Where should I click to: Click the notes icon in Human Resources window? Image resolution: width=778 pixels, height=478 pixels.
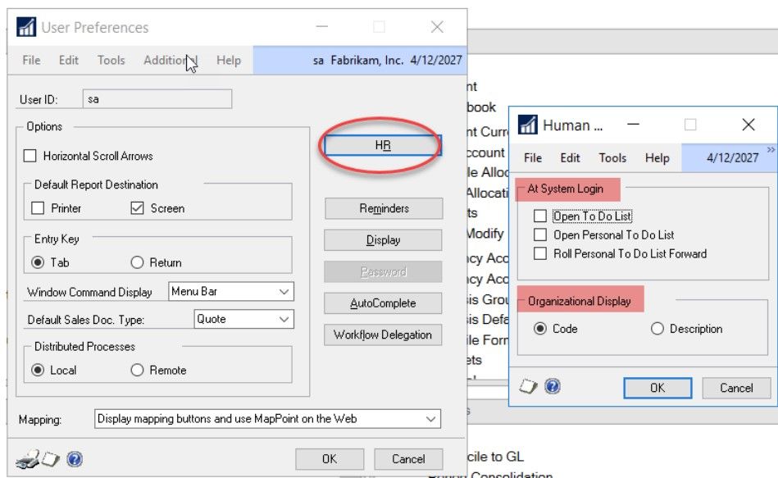click(x=526, y=387)
